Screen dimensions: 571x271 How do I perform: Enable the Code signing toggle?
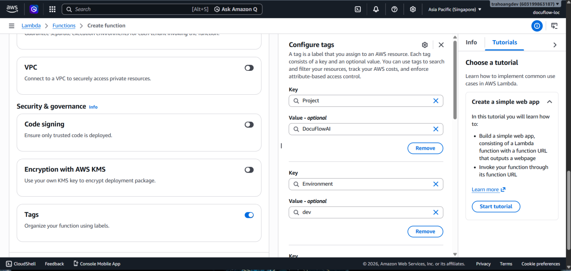point(249,124)
